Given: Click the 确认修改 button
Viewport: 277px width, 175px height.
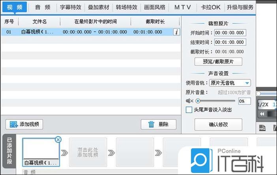Looking at the screenshot, I should pyautogui.click(x=218, y=125).
